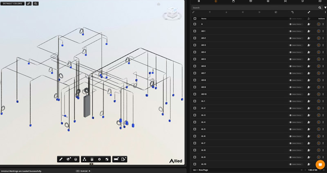Viewport: 327px width, 173px height.
Task: Check the box for row AL-1
Action: tap(195, 101)
